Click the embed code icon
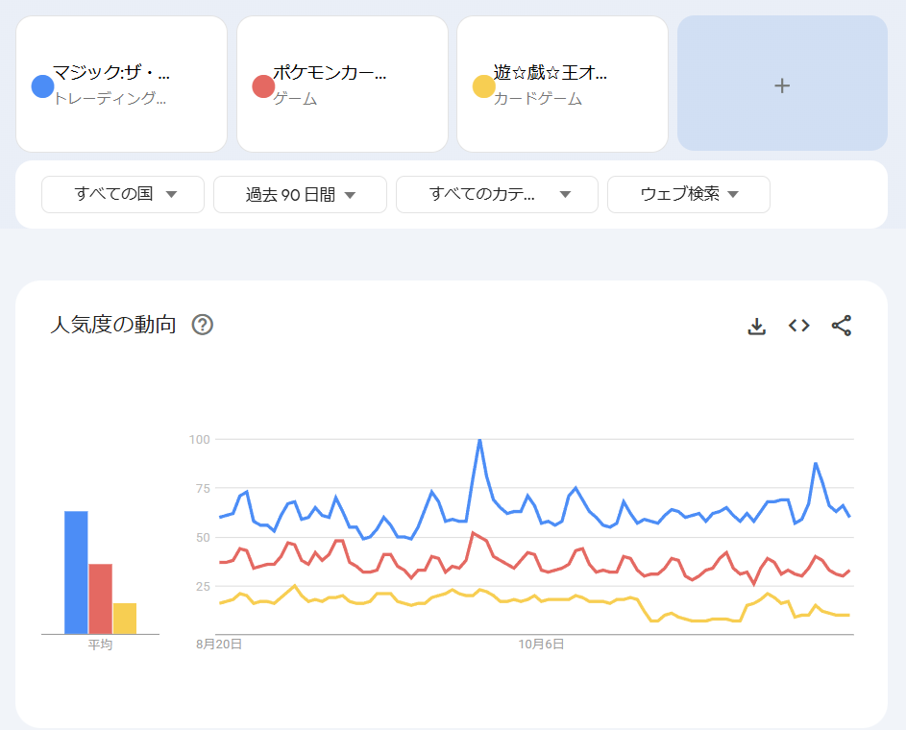The height and width of the screenshot is (730, 906). [x=798, y=326]
